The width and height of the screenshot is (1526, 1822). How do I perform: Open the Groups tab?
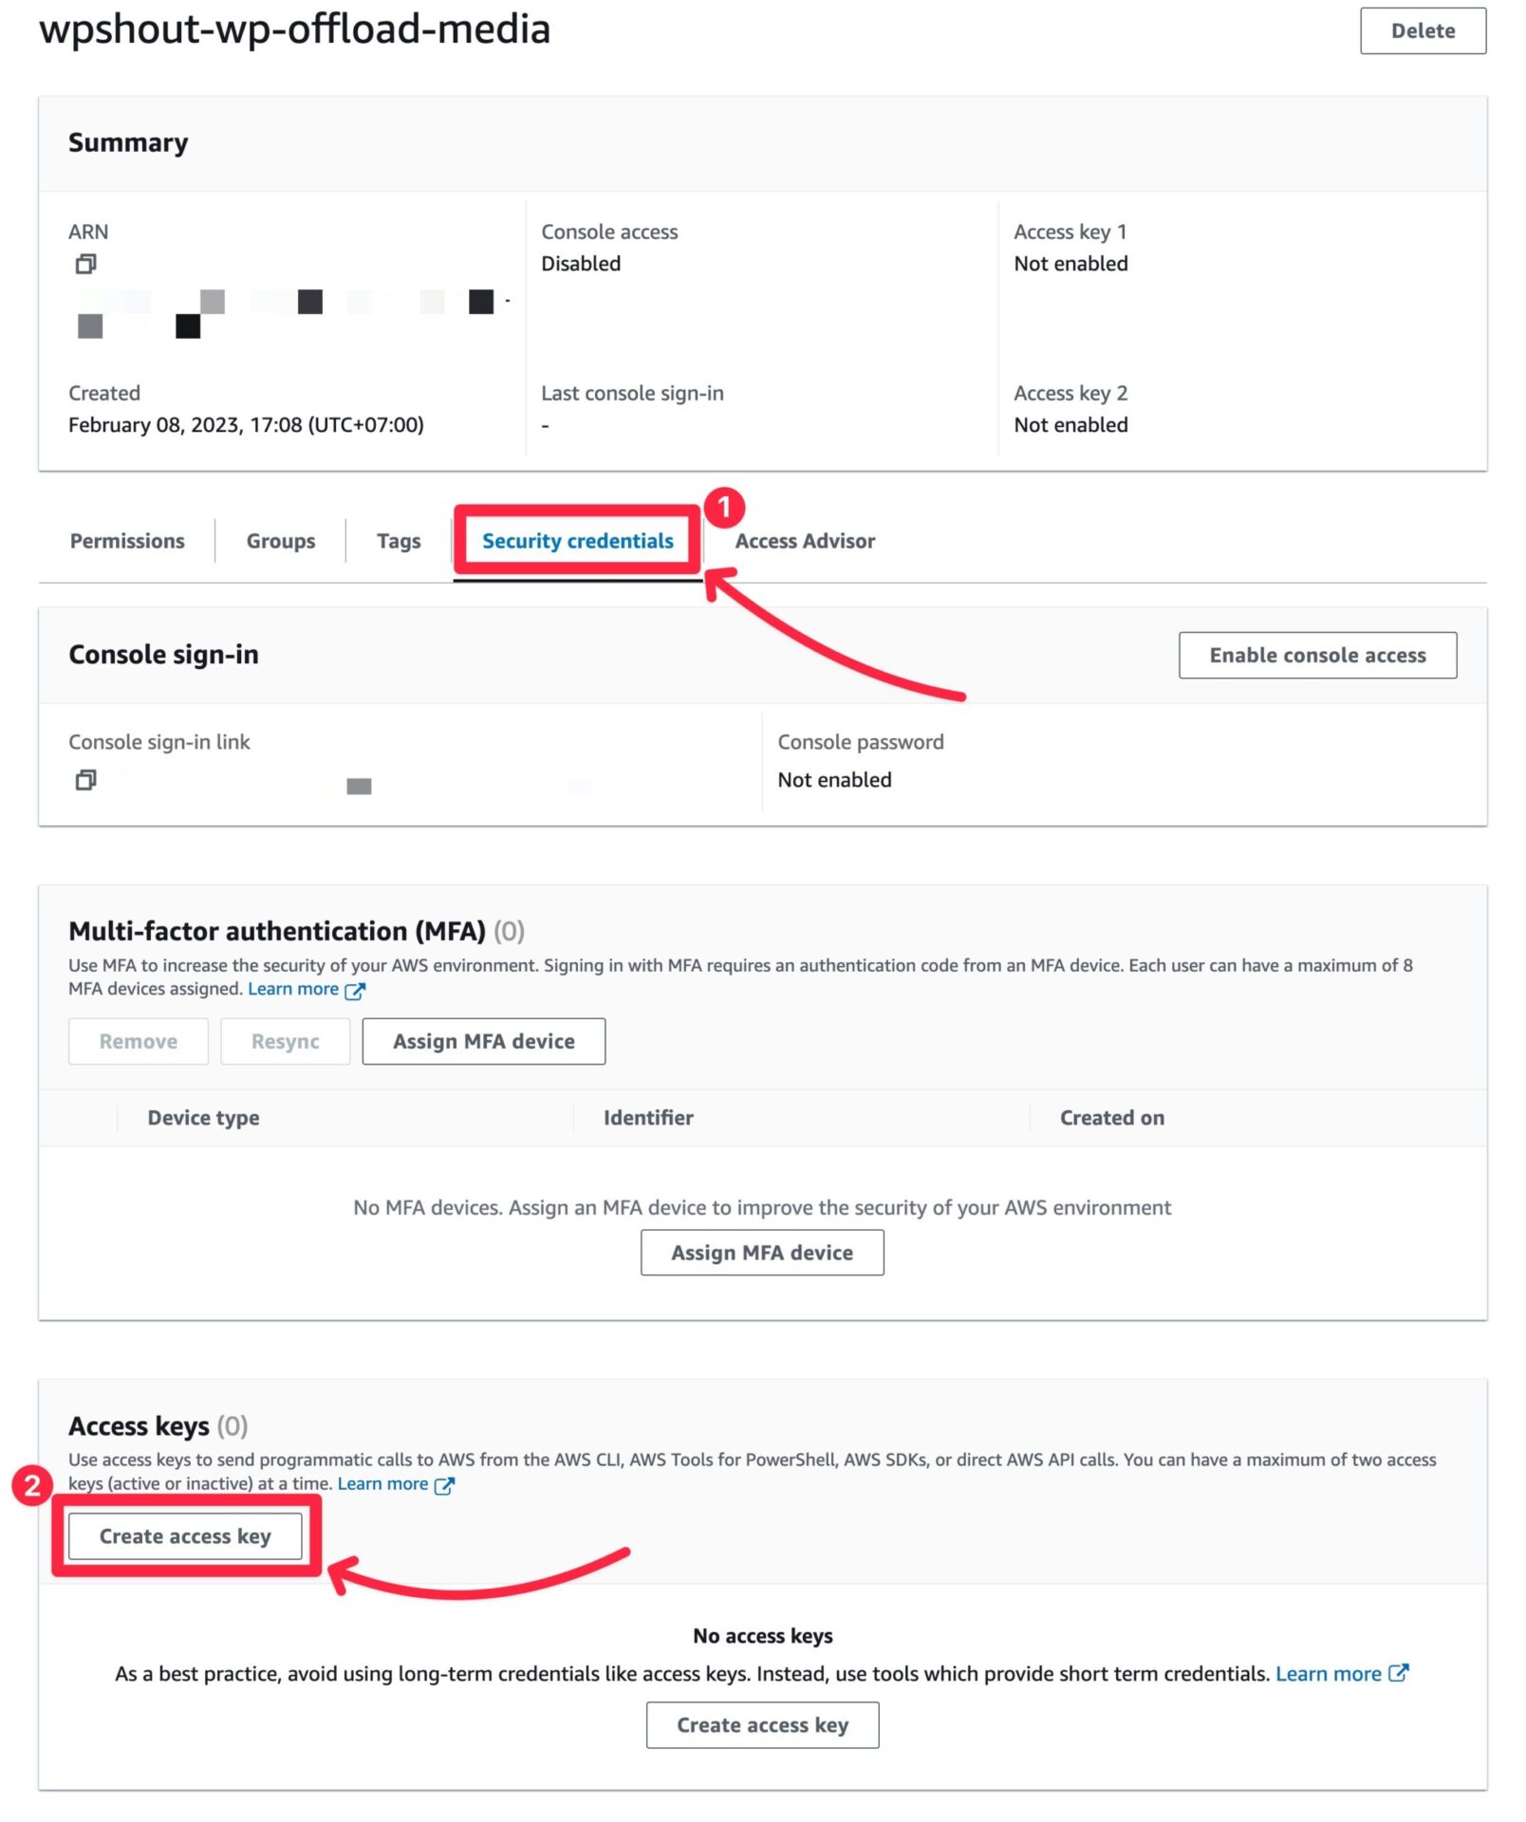coord(280,540)
